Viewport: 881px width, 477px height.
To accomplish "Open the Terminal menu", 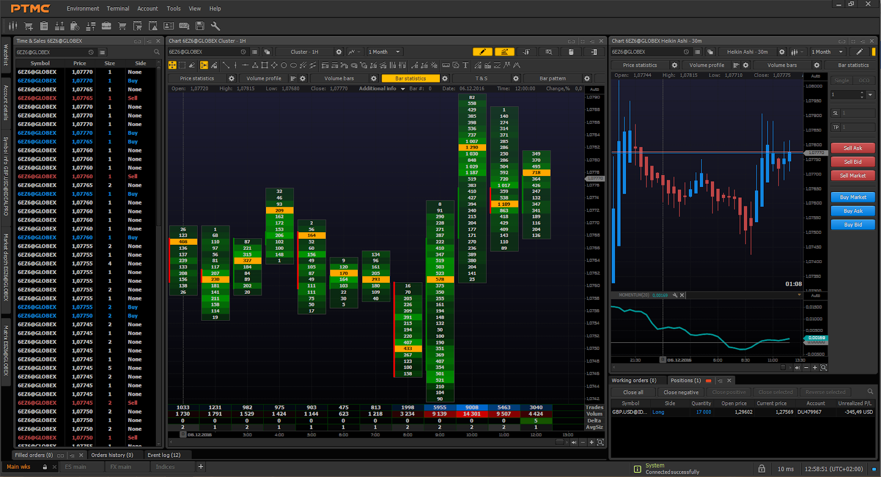I will tap(118, 8).
